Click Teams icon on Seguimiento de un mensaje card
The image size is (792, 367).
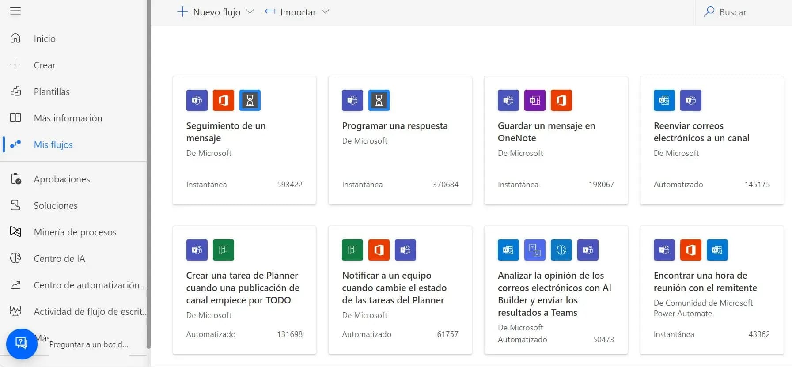tap(197, 100)
